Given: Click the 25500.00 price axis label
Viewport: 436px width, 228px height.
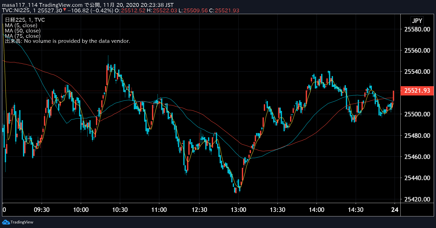Looking at the screenshot, I should point(417,114).
